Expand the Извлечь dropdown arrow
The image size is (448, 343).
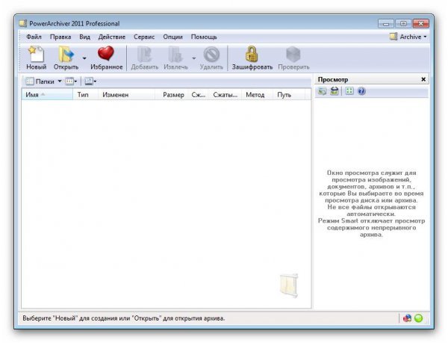pyautogui.click(x=193, y=58)
